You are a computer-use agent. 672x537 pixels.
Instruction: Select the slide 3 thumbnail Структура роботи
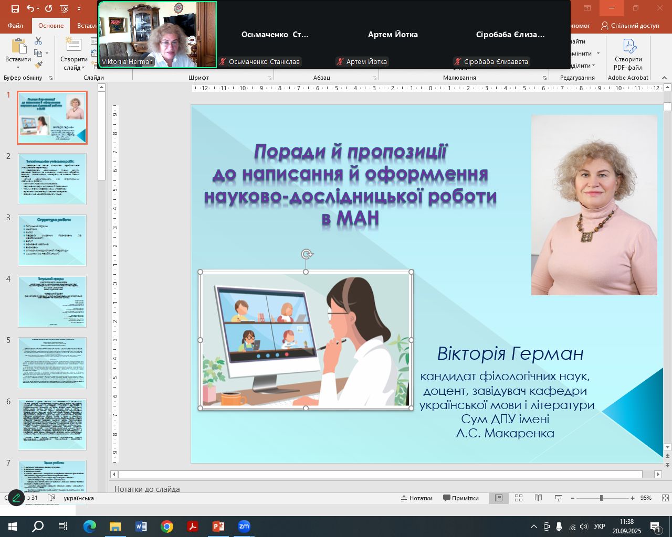[x=52, y=240]
